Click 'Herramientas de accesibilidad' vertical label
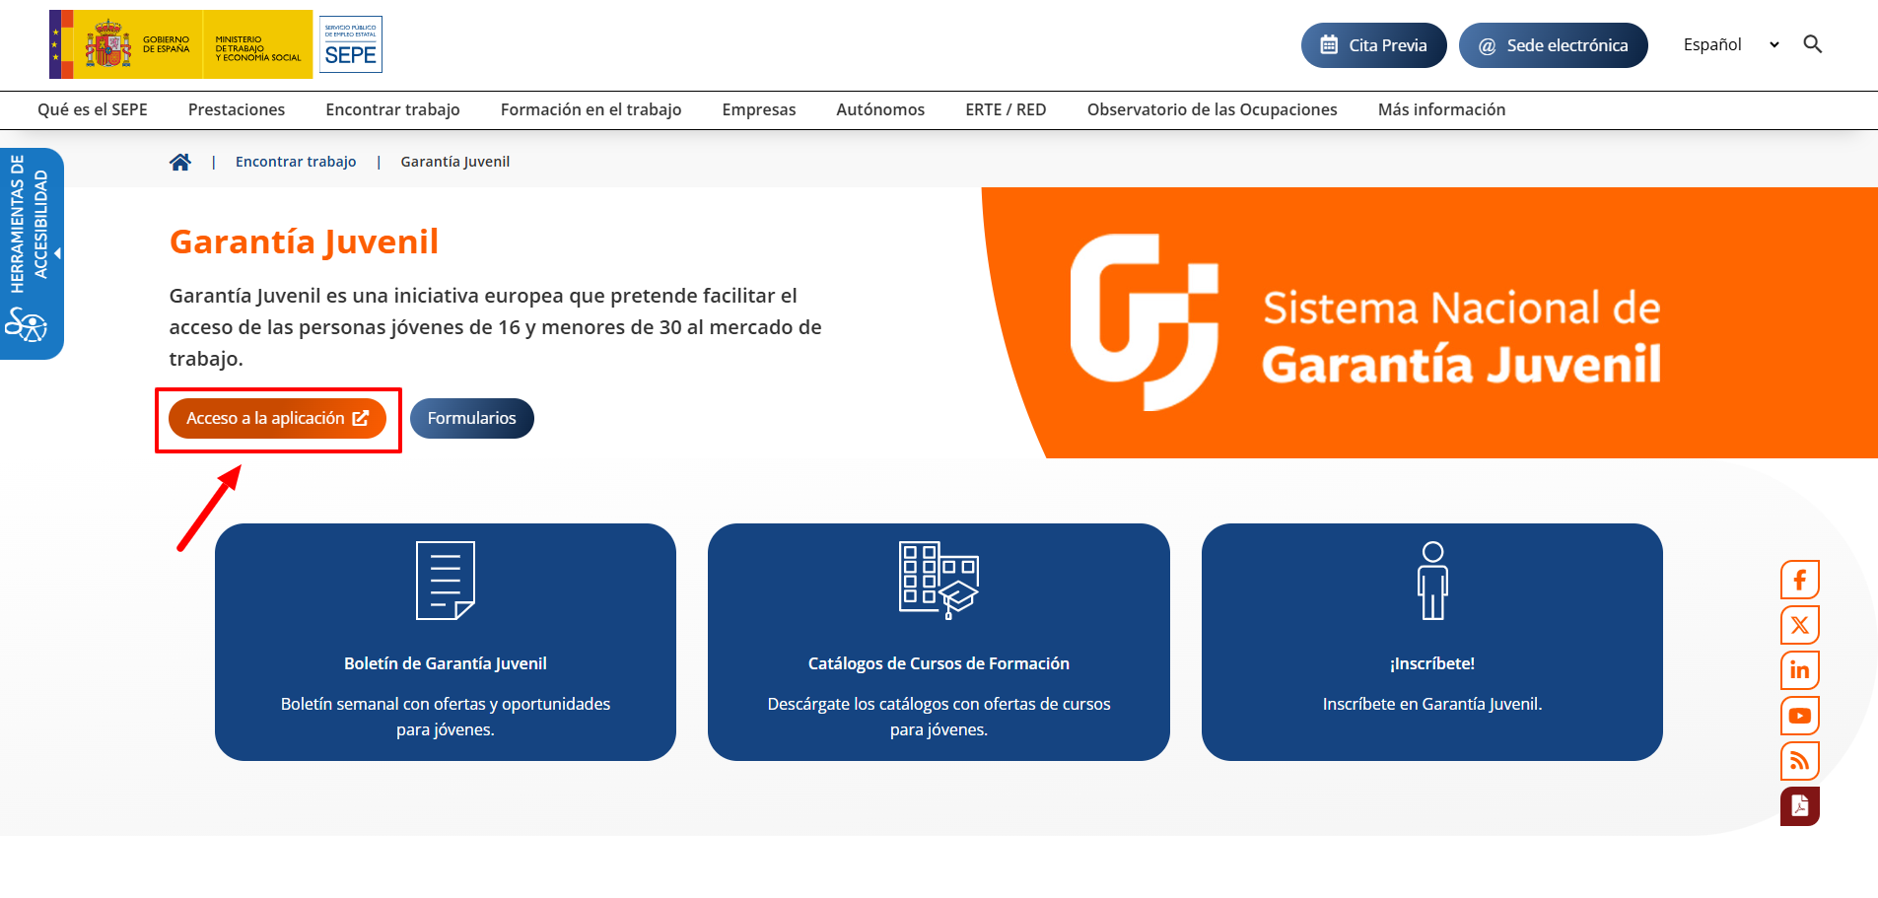Screen dimensions: 1878x898 tap(29, 224)
